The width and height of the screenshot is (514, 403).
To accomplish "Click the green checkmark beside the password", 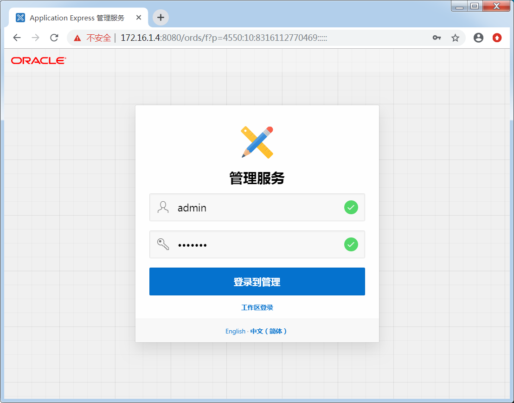I will coord(351,244).
